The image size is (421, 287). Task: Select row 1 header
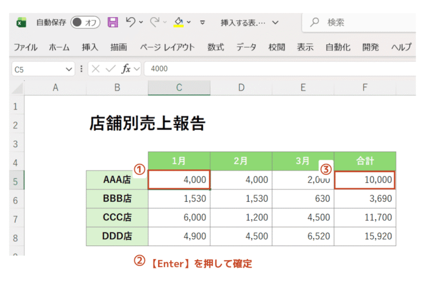(15, 106)
